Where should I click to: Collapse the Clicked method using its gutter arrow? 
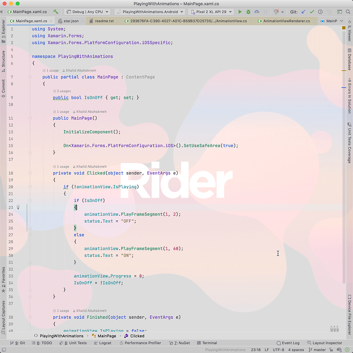[30, 173]
